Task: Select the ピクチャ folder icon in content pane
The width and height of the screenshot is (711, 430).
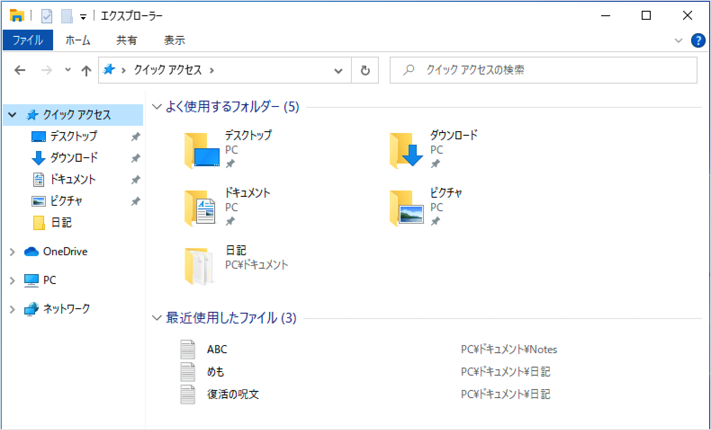Action: coord(407,208)
